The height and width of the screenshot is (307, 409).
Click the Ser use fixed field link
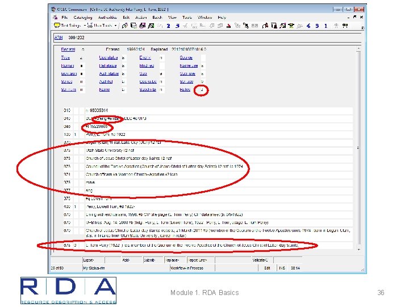pyautogui.click(x=186, y=82)
